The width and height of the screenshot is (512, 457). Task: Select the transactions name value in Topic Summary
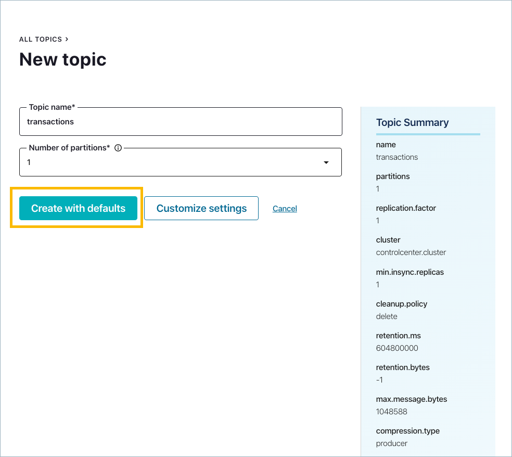tap(397, 157)
